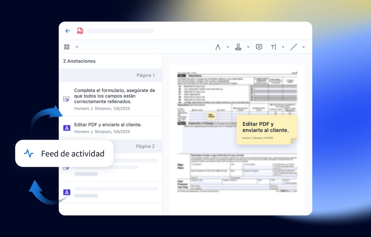
Task: Expand the pen tool options chevron
Action: [228, 47]
